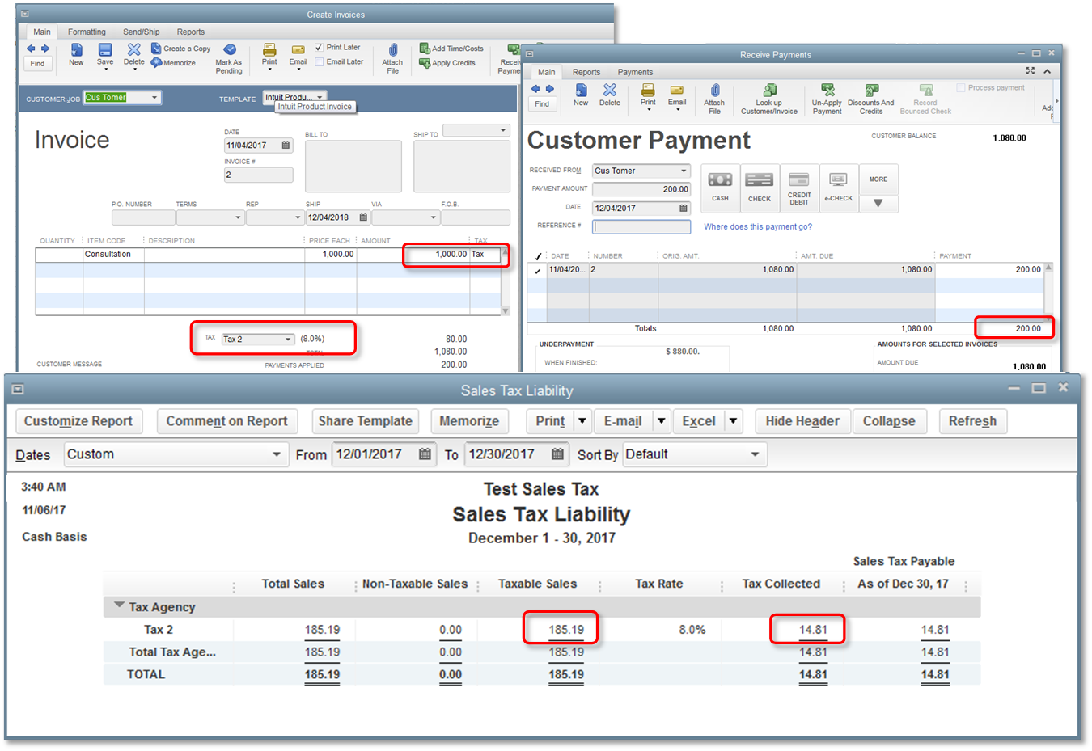Image resolution: width=1092 pixels, height=751 pixels.
Task: Click the Find arrows in Create Invoices toolbar
Action: [37, 49]
